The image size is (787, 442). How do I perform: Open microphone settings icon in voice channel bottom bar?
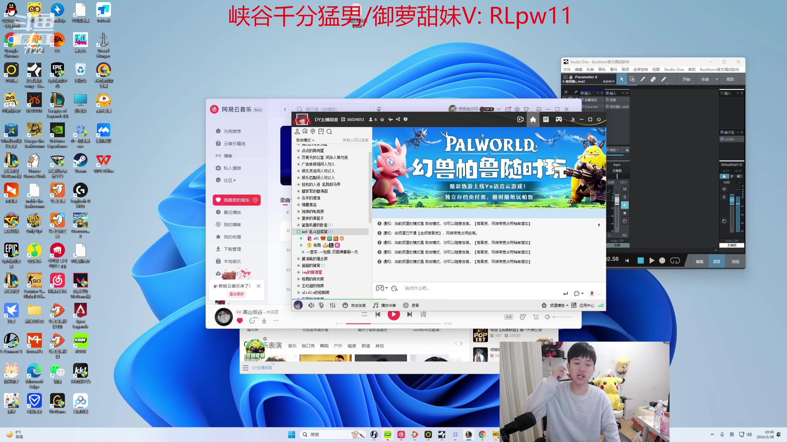click(321, 305)
